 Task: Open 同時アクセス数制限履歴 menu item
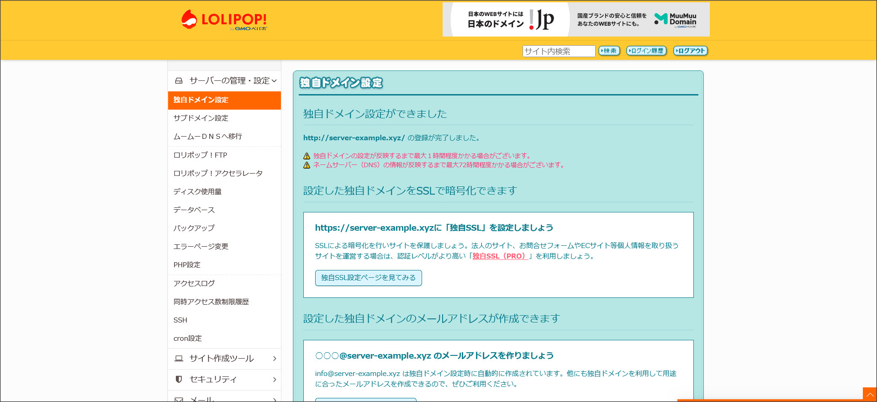click(x=224, y=301)
